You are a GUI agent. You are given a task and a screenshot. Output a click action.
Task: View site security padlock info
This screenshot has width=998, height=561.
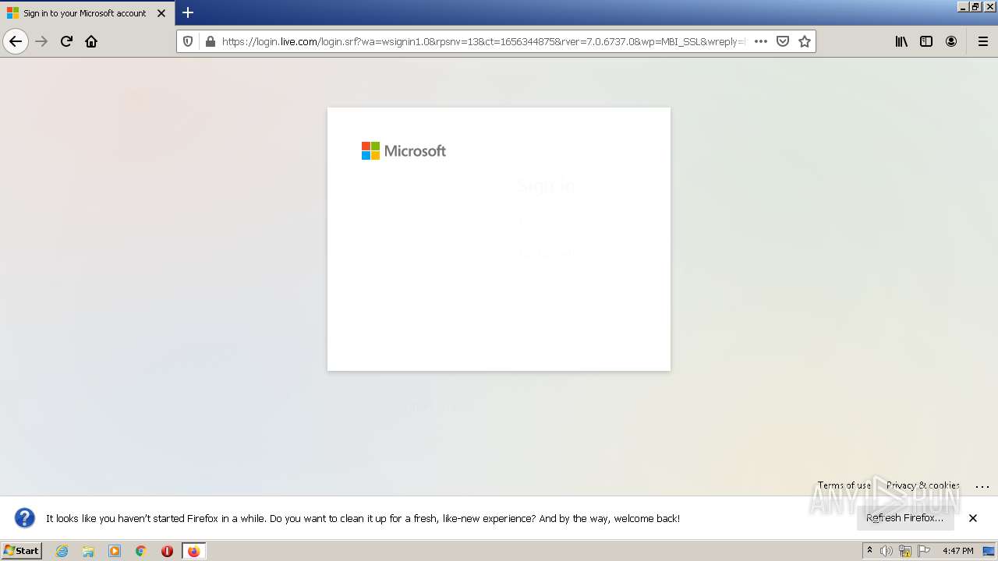[210, 41]
